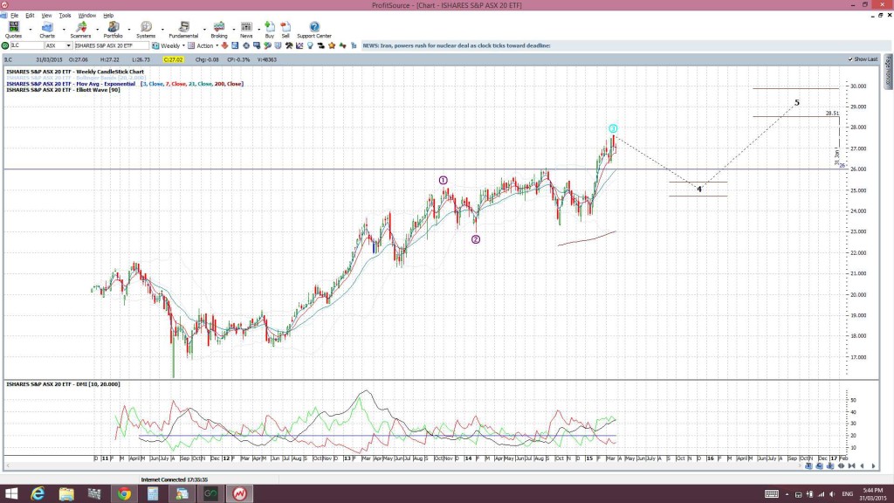This screenshot has height=503, width=894.
Task: Click the light bulb icon in chart toolbar
Action: pyautogui.click(x=310, y=45)
